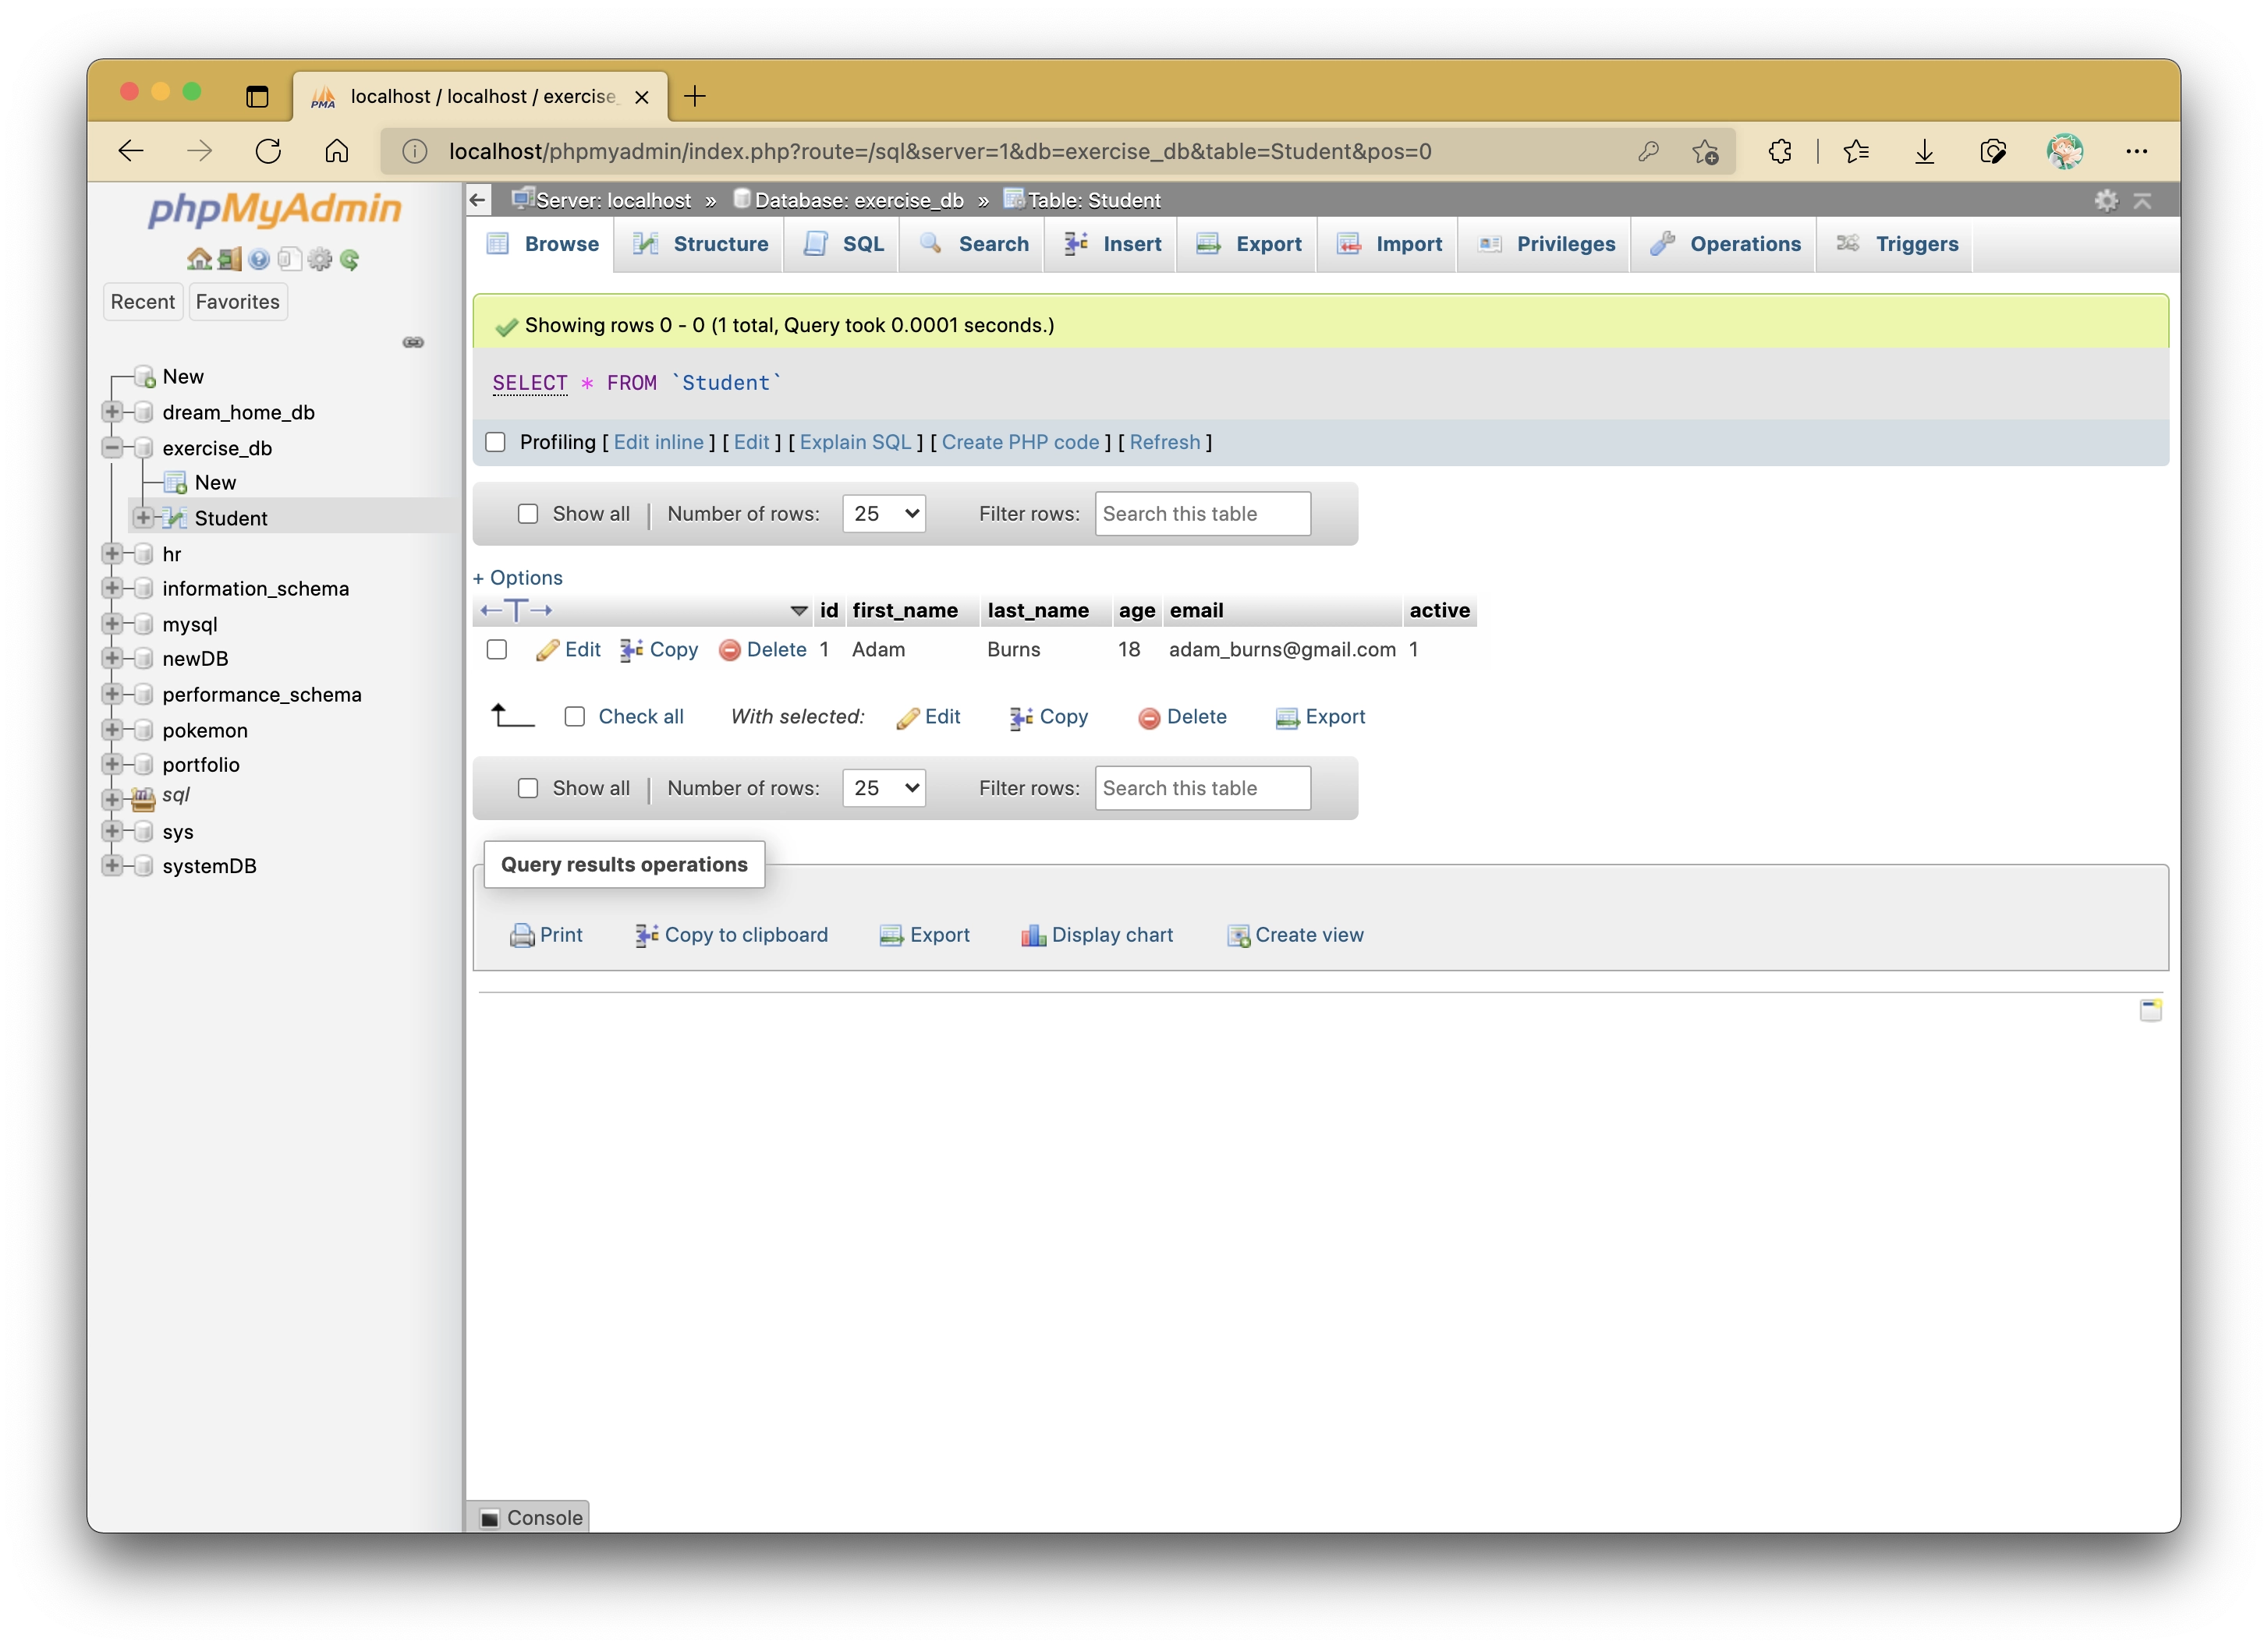This screenshot has width=2268, height=1648.
Task: Click upper Filter rows search field
Action: pos(1203,514)
